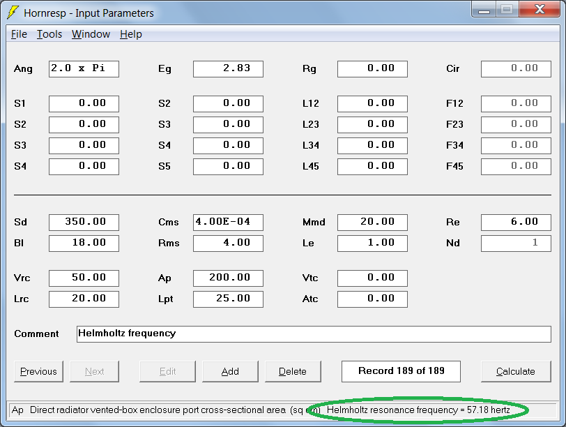This screenshot has height=427, width=566.
Task: Select the Vrc field with 50.00
Action: pyautogui.click(x=84, y=278)
